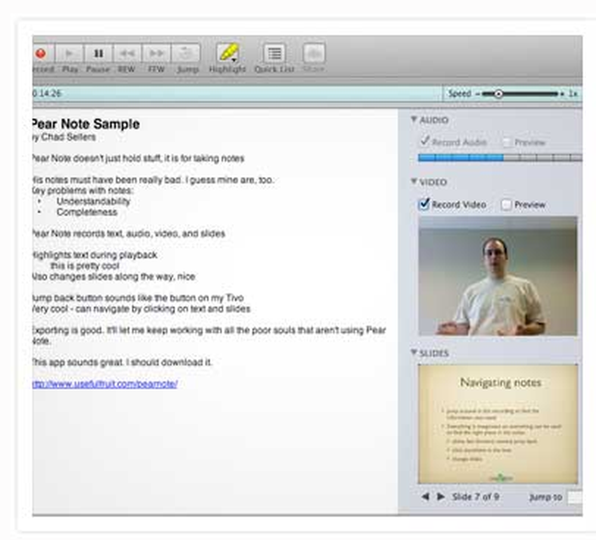Click the Play toolbar button

pyautogui.click(x=69, y=53)
